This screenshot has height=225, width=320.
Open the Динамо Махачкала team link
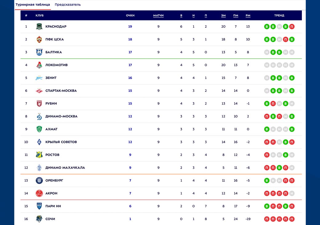pos(65,168)
